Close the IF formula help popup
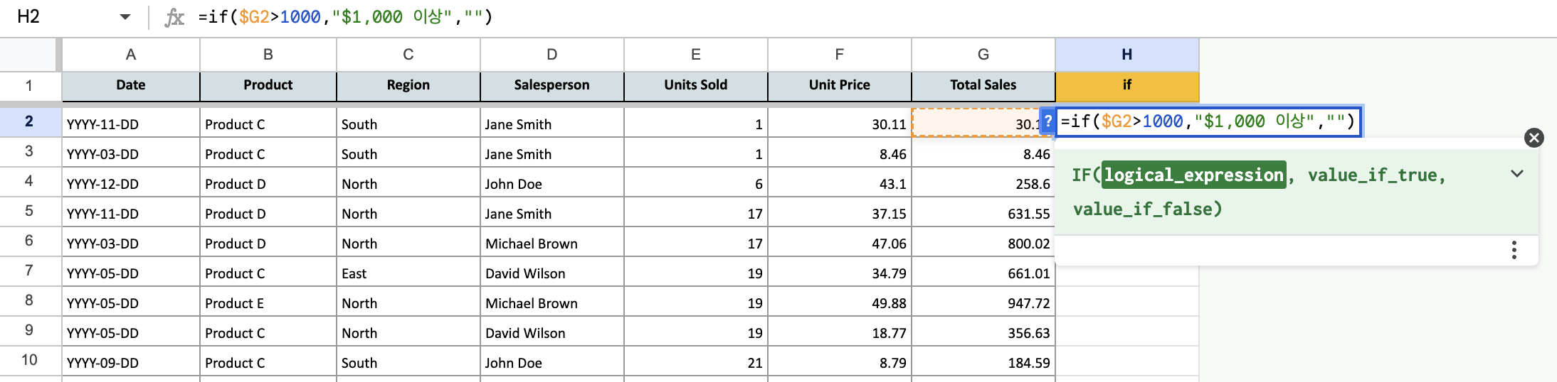The image size is (1557, 382). (1534, 138)
